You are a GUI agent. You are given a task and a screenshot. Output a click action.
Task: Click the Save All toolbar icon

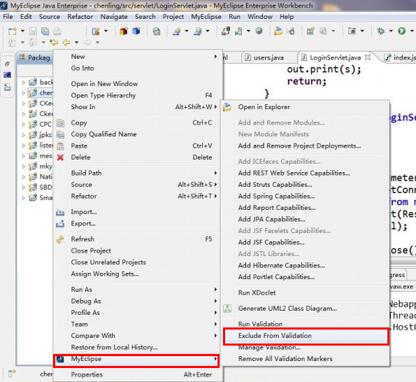(x=45, y=31)
